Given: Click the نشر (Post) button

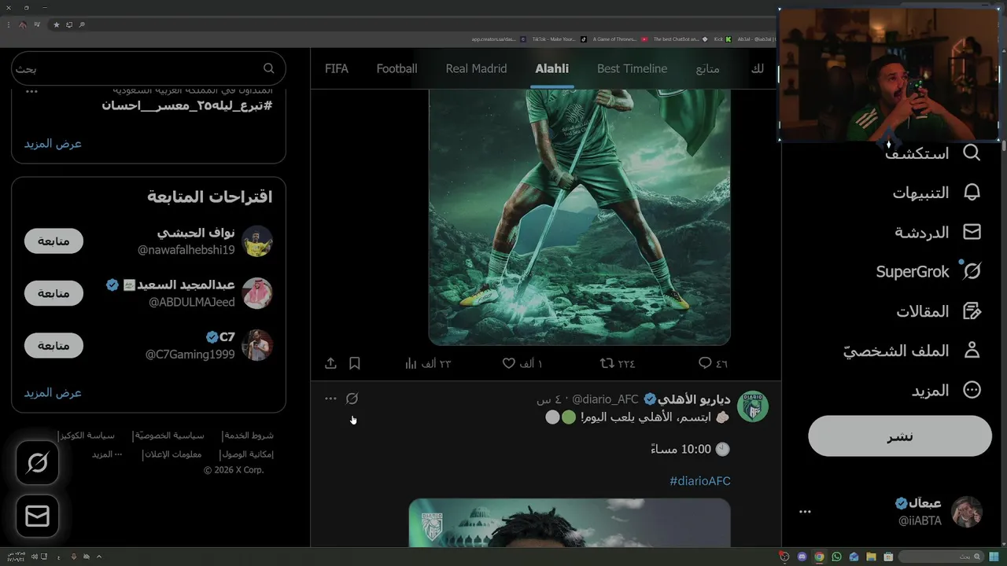Looking at the screenshot, I should point(900,436).
